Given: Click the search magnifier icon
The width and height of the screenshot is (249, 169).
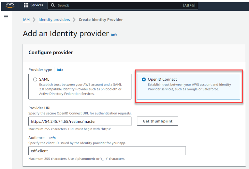Looking at the screenshot, I should (53, 6).
